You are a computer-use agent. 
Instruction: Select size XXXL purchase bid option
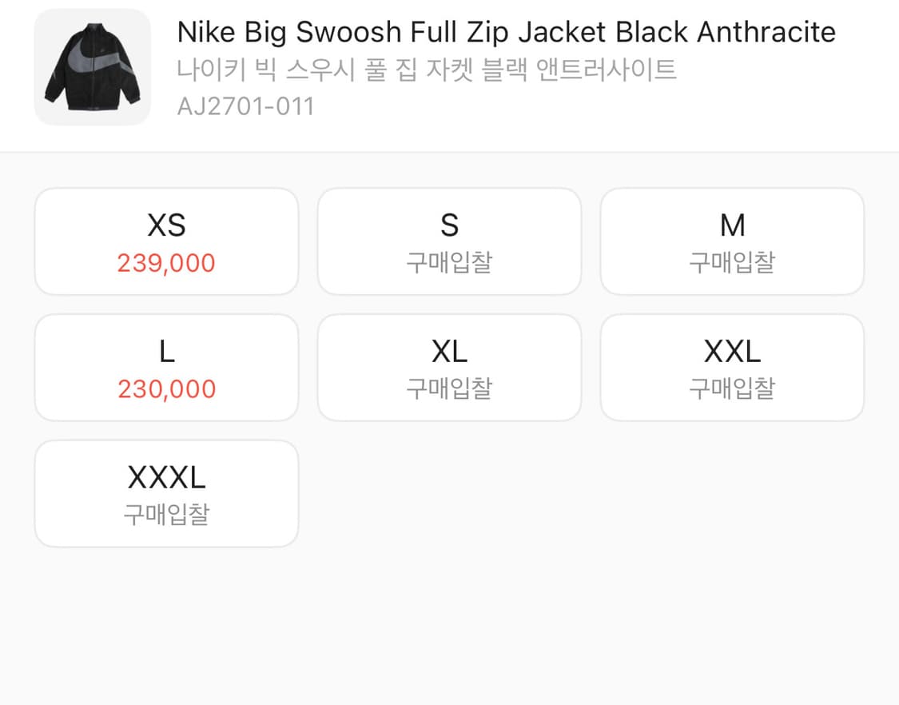tap(167, 494)
